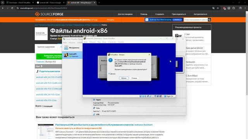
Task: Click the translate page icon
Action: coord(214,8)
